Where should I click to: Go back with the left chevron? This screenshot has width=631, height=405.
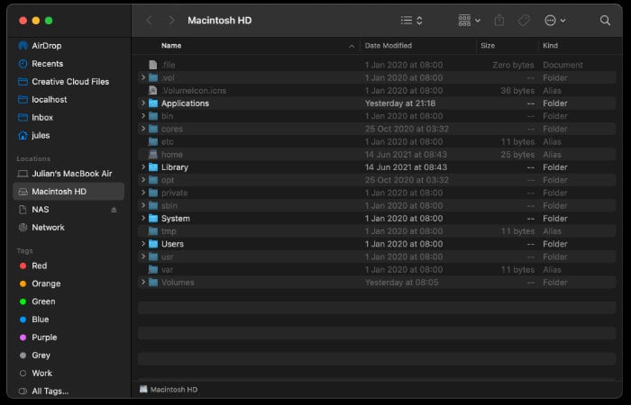[150, 21]
